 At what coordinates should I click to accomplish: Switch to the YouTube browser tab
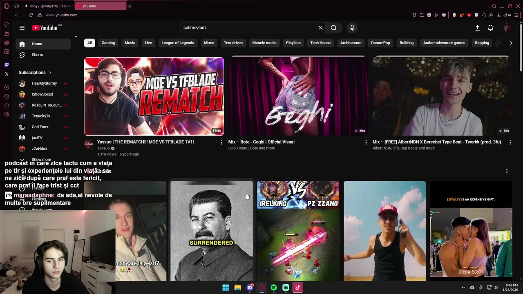pyautogui.click(x=101, y=6)
